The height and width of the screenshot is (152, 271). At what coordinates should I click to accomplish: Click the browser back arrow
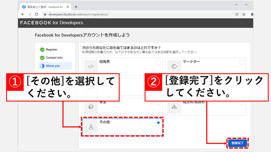pos(23,15)
